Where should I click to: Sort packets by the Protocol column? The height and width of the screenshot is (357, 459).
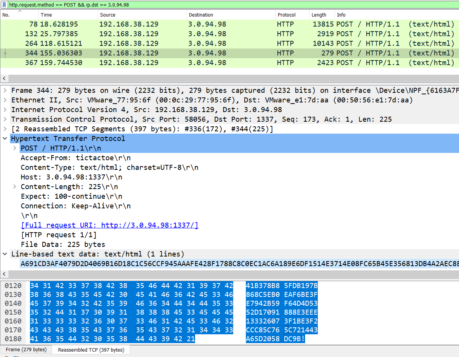tap(286, 15)
